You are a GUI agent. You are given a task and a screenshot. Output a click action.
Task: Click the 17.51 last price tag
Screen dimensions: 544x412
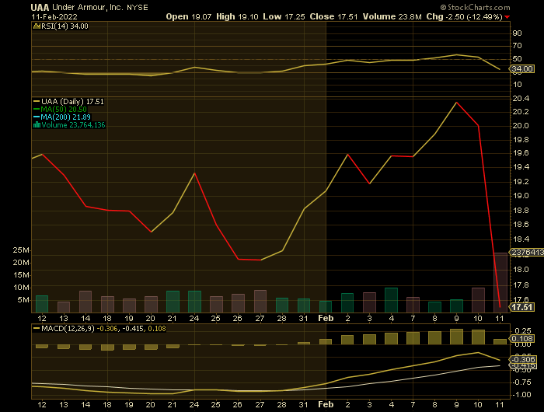pyautogui.click(x=521, y=307)
